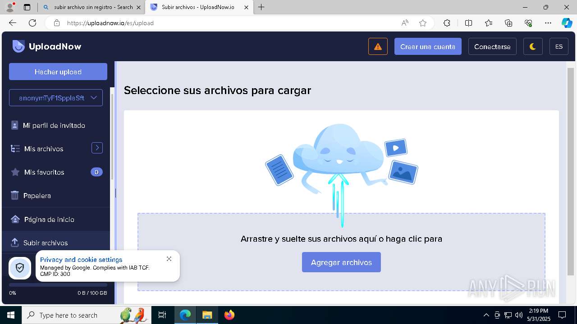
Task: Open Mi perfil de invitado
Action: pyautogui.click(x=54, y=126)
